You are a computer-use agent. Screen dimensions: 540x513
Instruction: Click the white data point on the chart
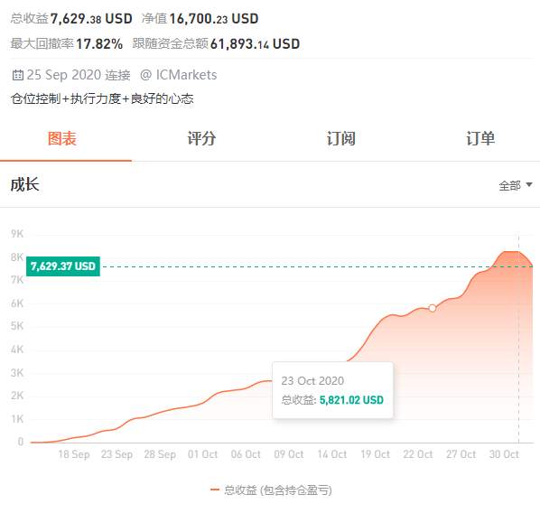pyautogui.click(x=433, y=308)
